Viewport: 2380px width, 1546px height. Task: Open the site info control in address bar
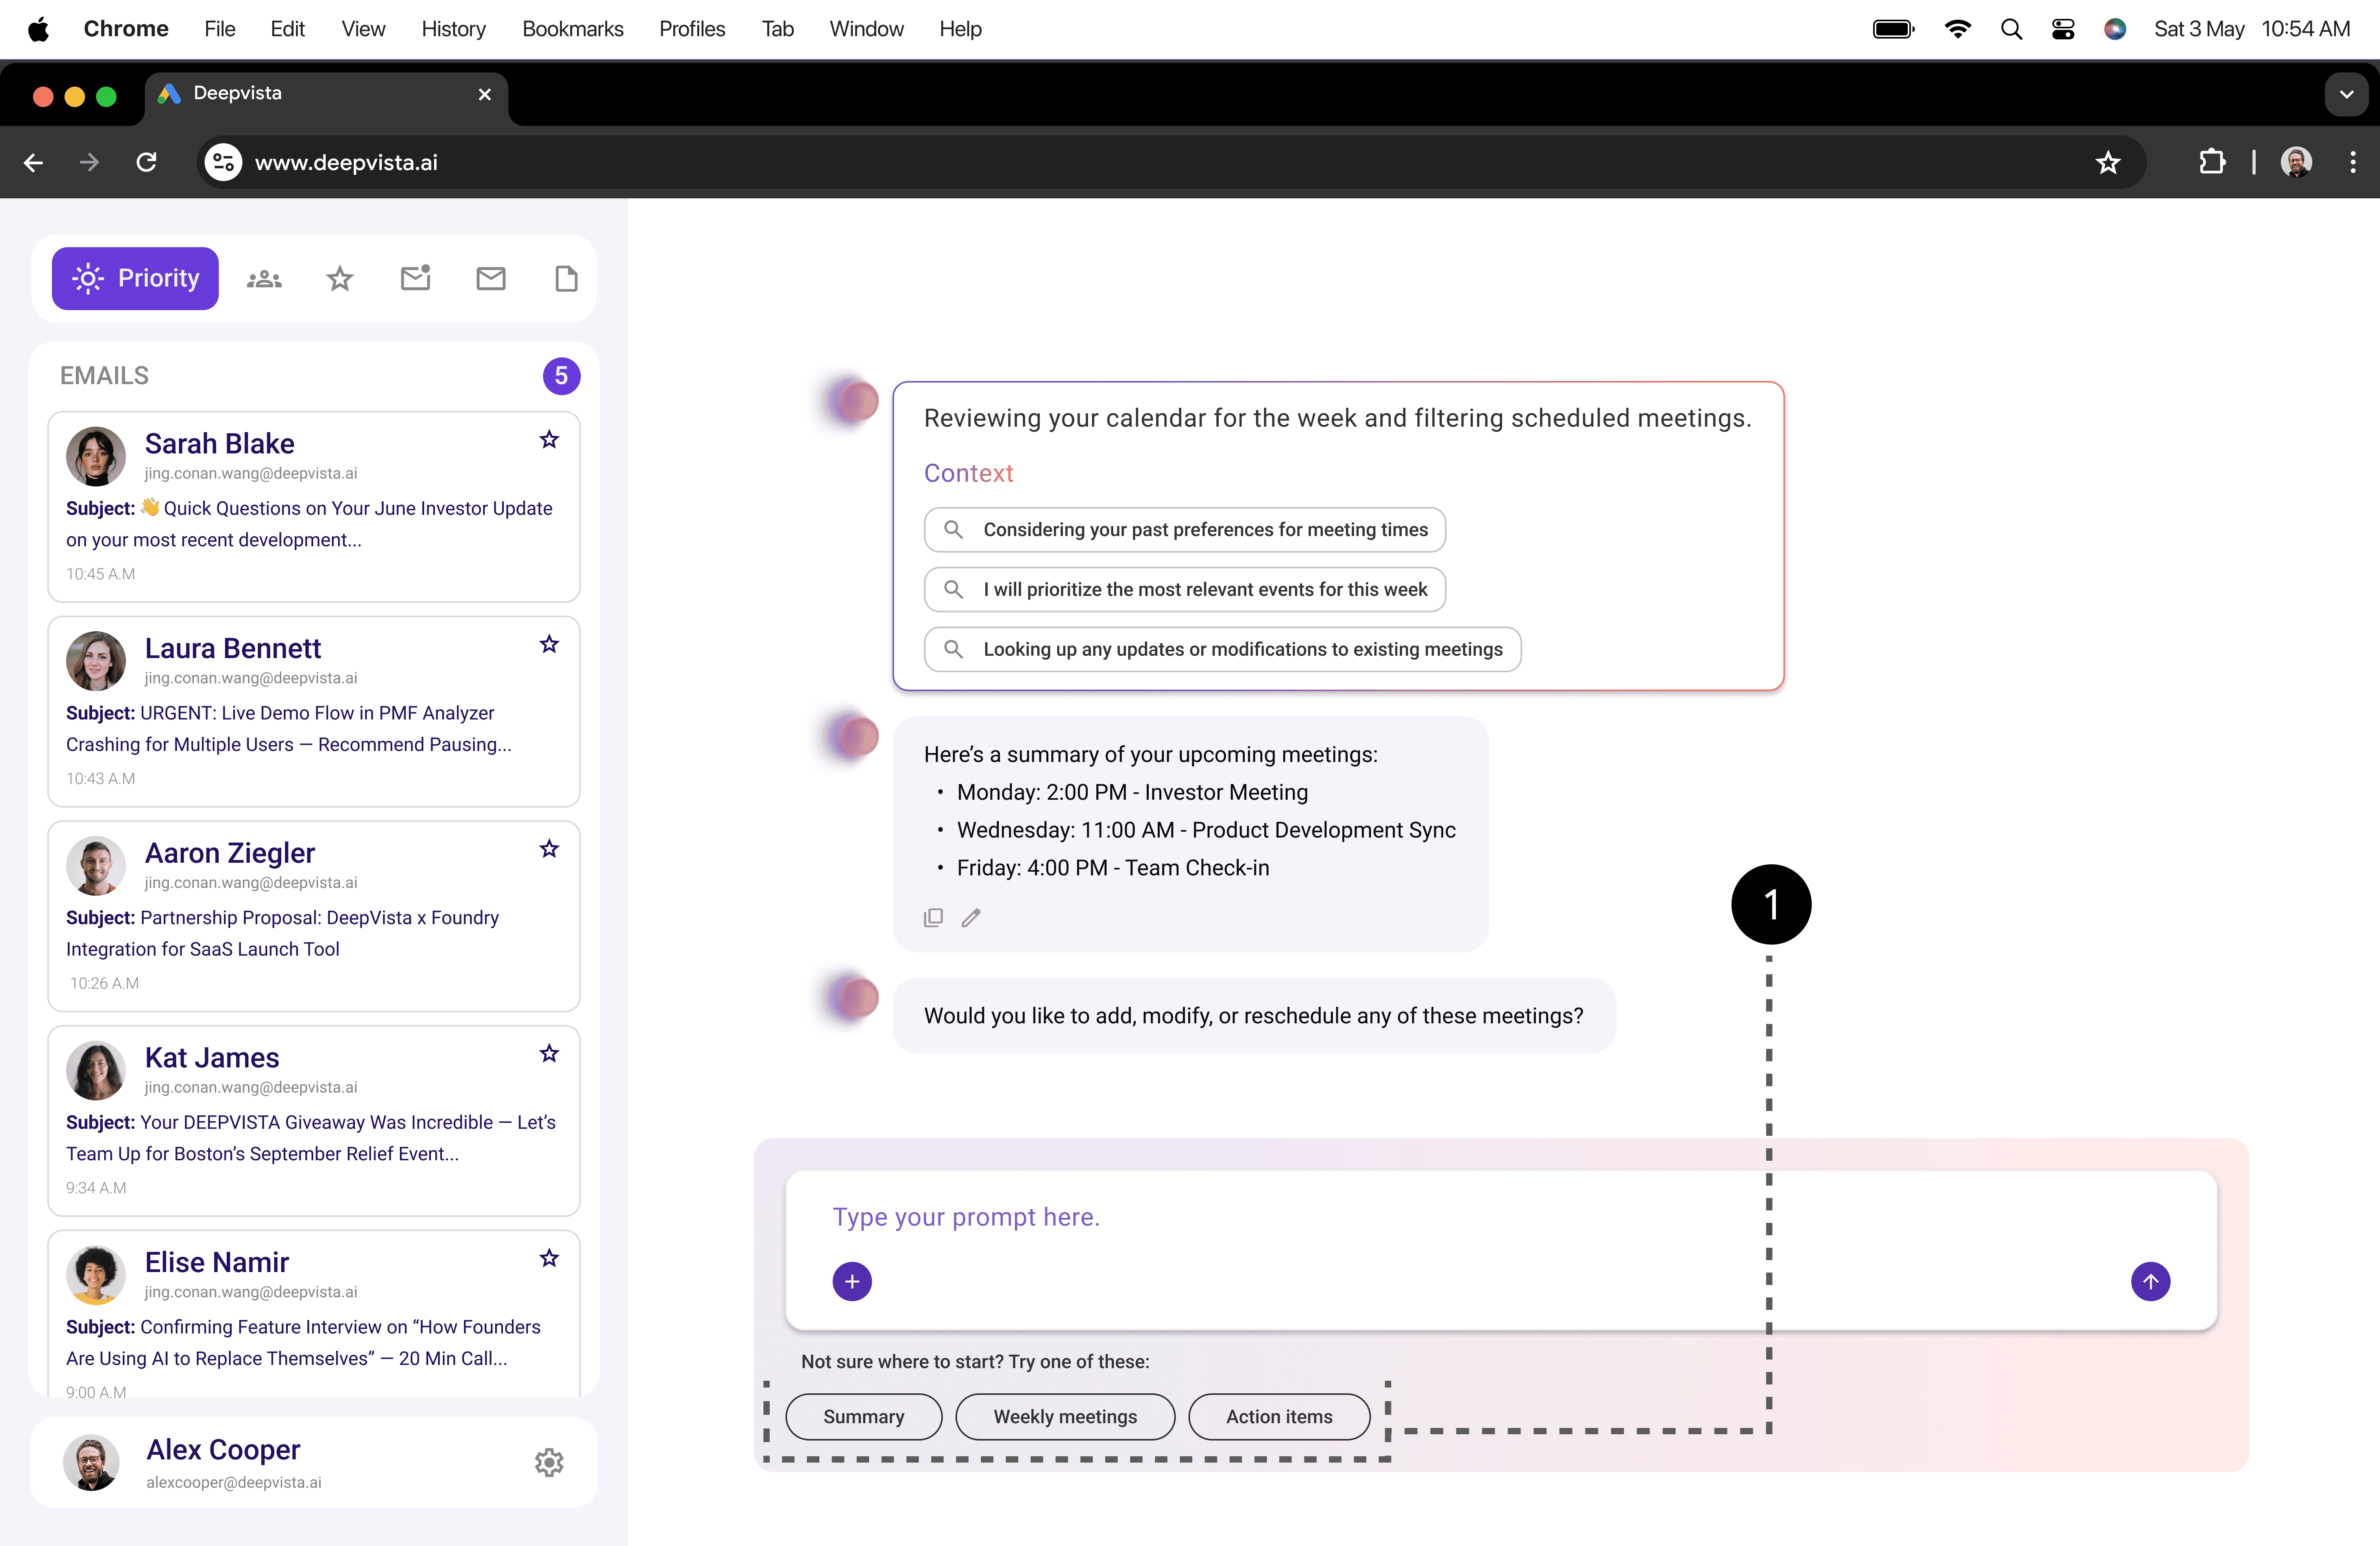tap(224, 162)
